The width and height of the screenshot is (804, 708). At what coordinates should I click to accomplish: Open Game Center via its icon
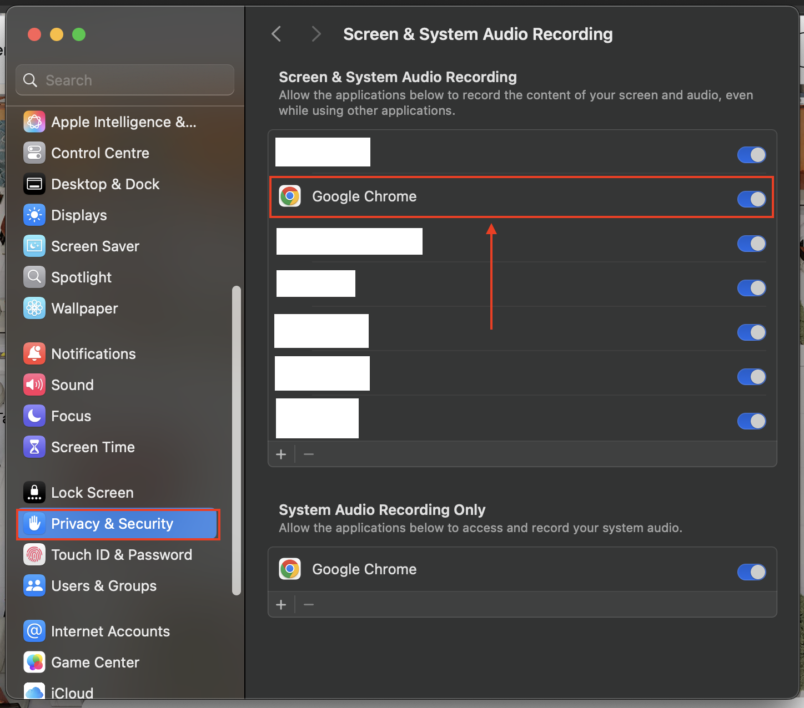click(x=34, y=663)
